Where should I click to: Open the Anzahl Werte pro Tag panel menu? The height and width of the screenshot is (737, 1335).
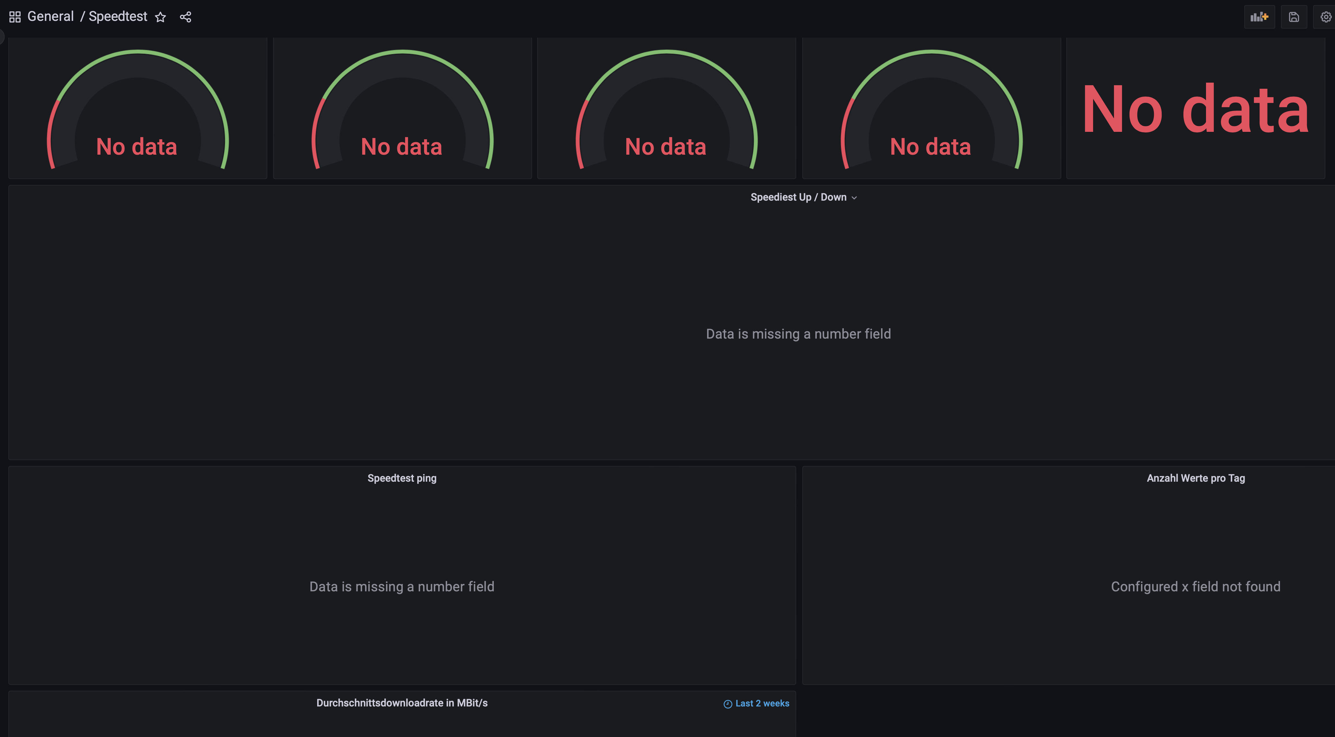1195,478
